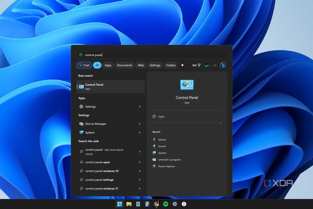Filter results by Settings
The image size is (313, 209).
coord(155,65)
